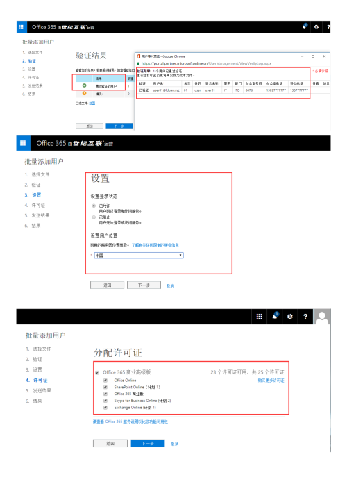Click step 4 许可证 on assign licenses page
This screenshot has width=347, height=491.
coord(37,380)
